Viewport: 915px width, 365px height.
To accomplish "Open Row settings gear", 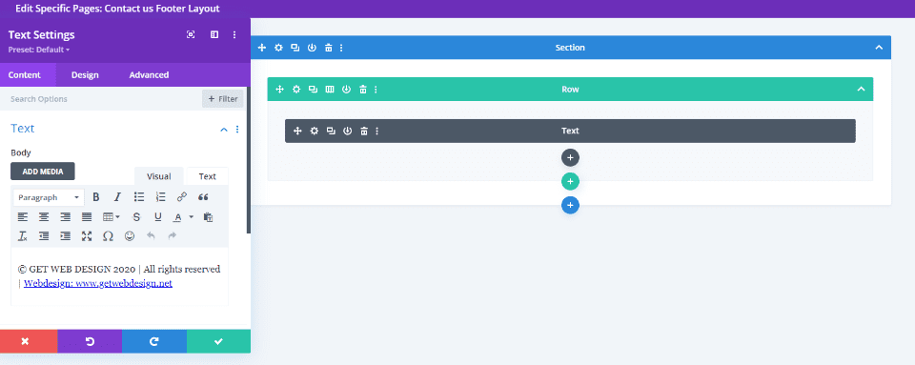I will pos(296,90).
